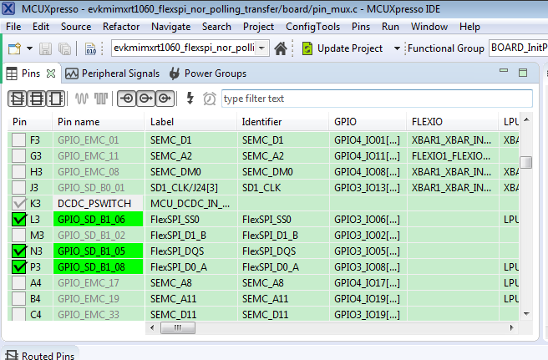The image size is (548, 360).
Task: Open the Project menu
Action: pyautogui.click(x=258, y=27)
